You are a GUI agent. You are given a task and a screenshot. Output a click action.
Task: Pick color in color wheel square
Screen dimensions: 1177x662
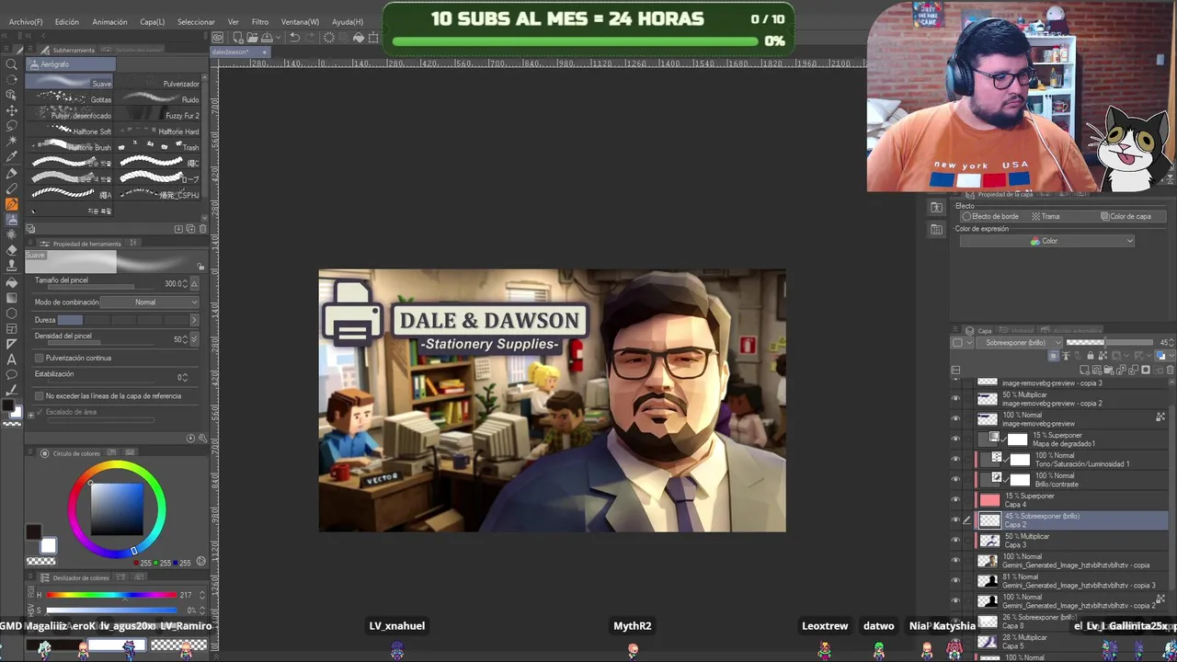click(x=117, y=508)
